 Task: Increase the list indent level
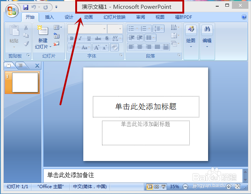pyautogui.click(x=139, y=38)
